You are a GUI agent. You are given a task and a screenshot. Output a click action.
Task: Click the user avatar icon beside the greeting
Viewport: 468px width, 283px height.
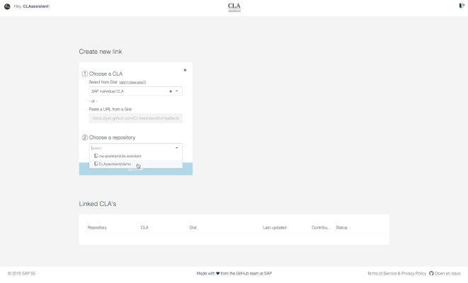tap(6, 6)
